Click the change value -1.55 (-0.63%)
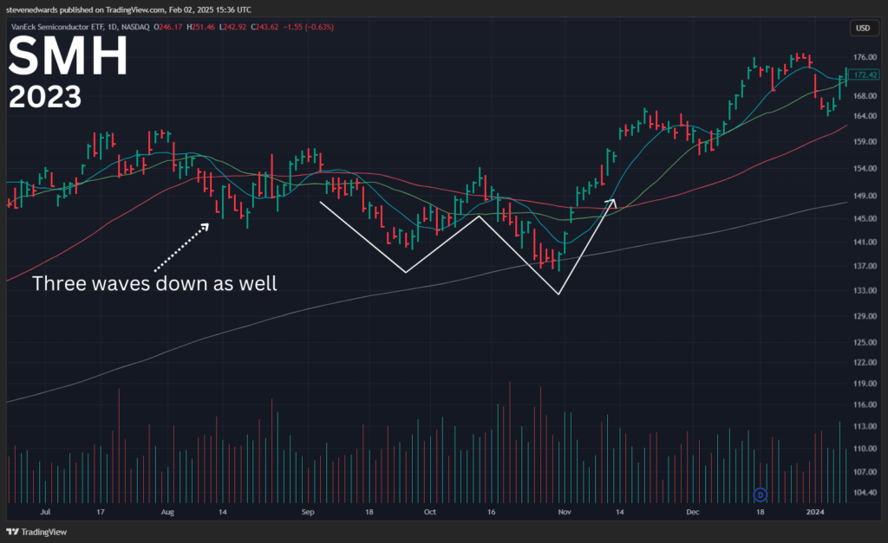Image resolution: width=888 pixels, height=543 pixels. tap(308, 27)
